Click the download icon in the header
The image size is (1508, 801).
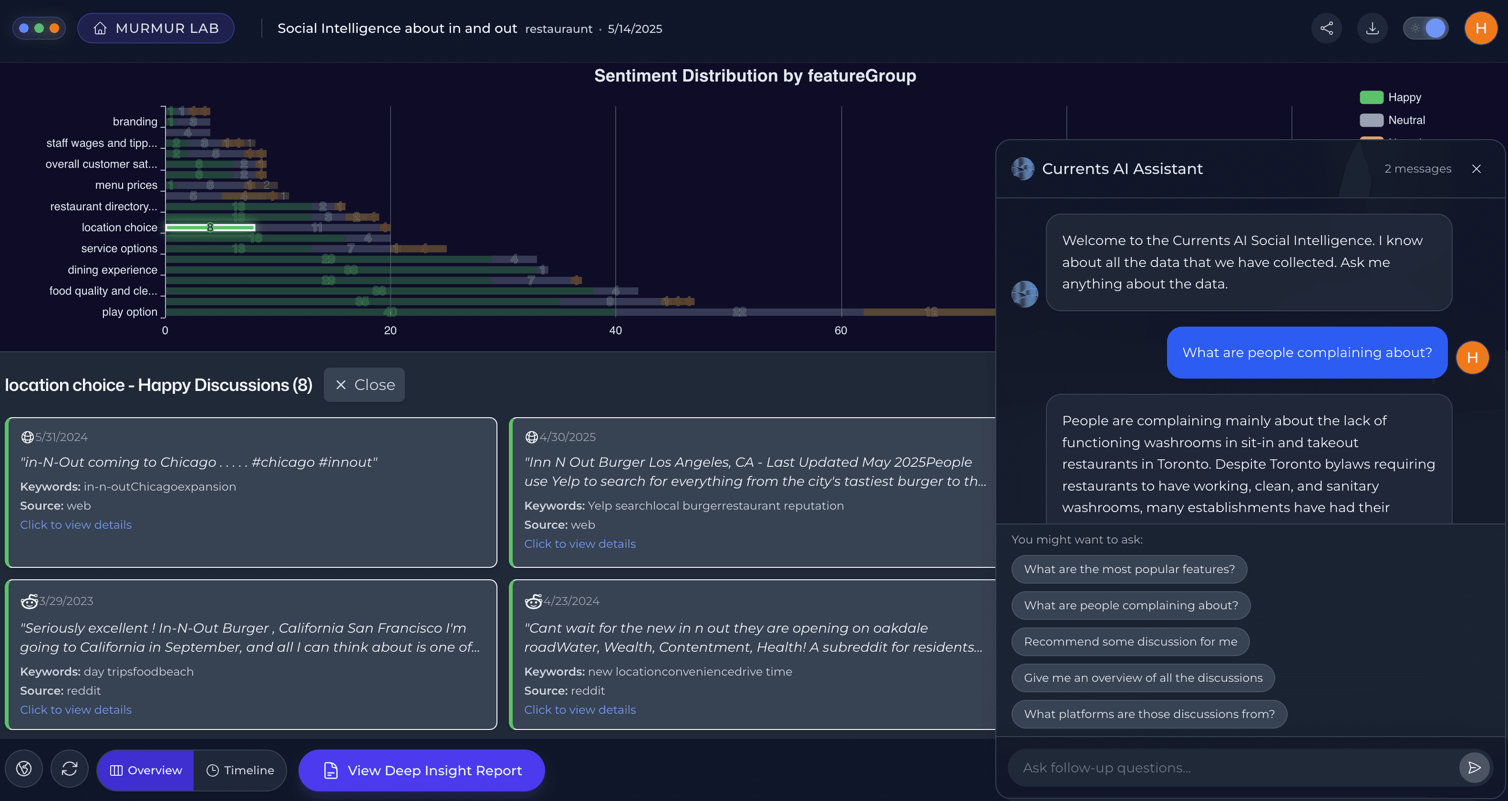point(1372,28)
